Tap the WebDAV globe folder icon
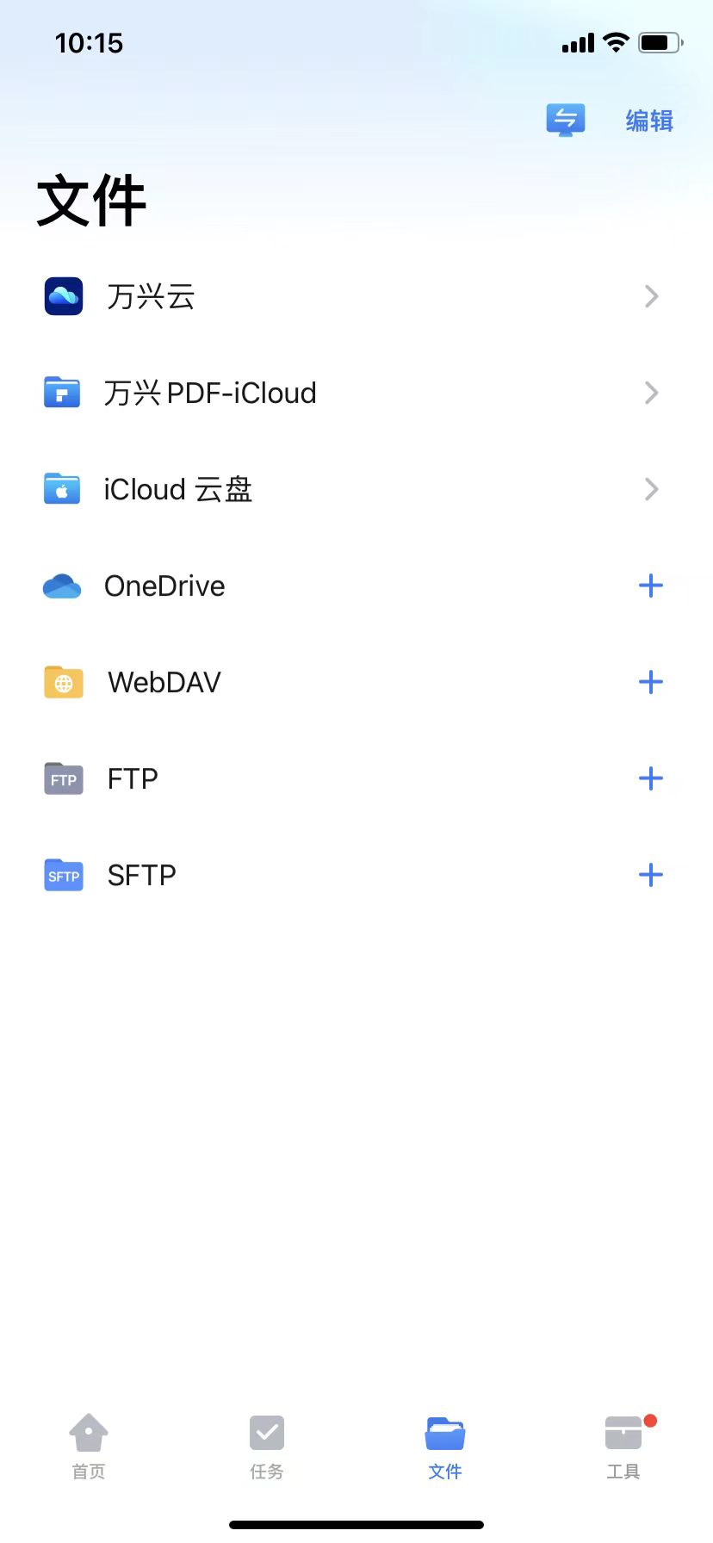 coord(64,683)
